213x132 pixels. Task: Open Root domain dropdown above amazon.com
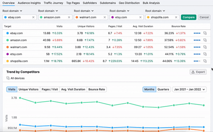[48, 11]
